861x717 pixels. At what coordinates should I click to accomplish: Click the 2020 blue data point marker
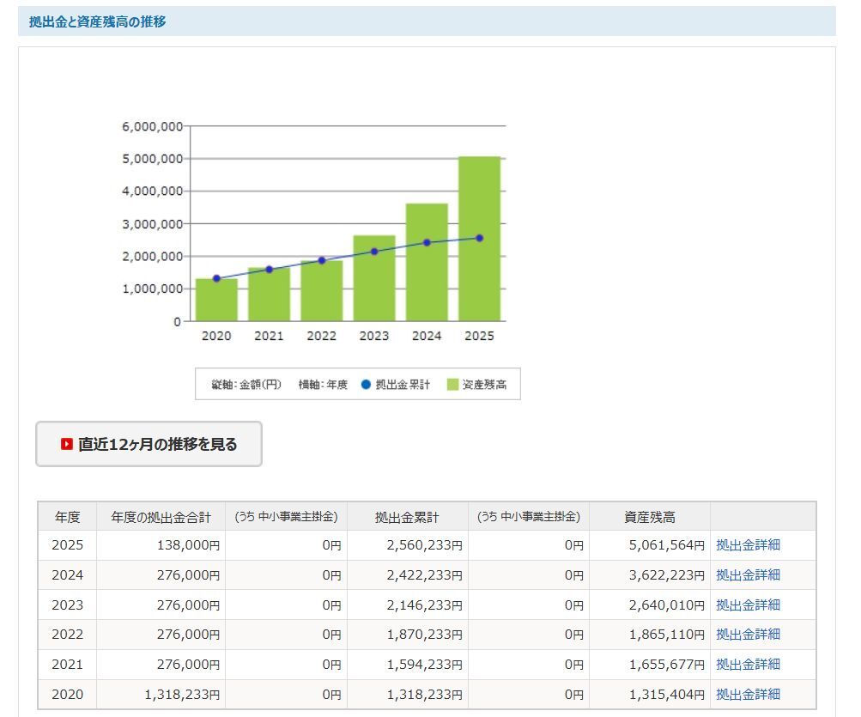coord(216,278)
